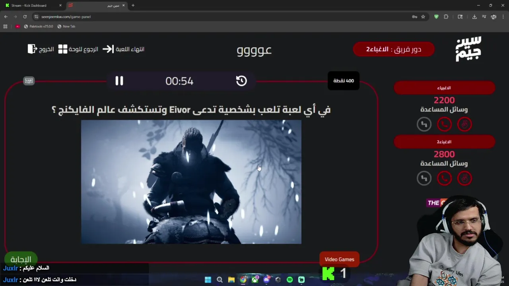Viewport: 509px width, 286px height.
Task: Click the الخروج exit door icon
Action: (x=32, y=49)
